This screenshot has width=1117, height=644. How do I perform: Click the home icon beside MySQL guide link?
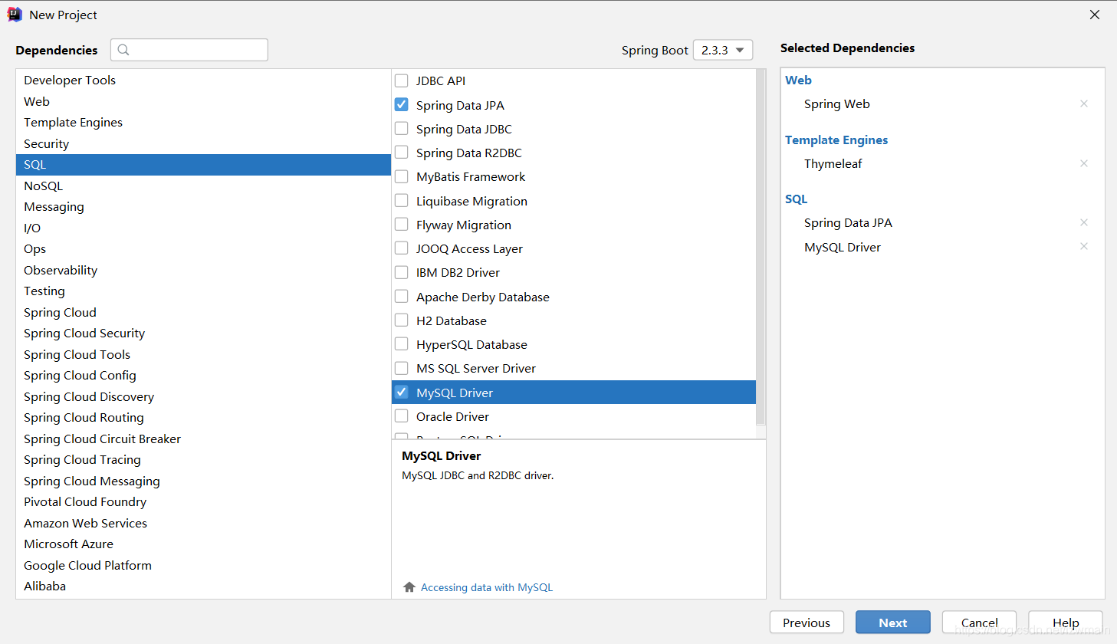[x=409, y=587]
